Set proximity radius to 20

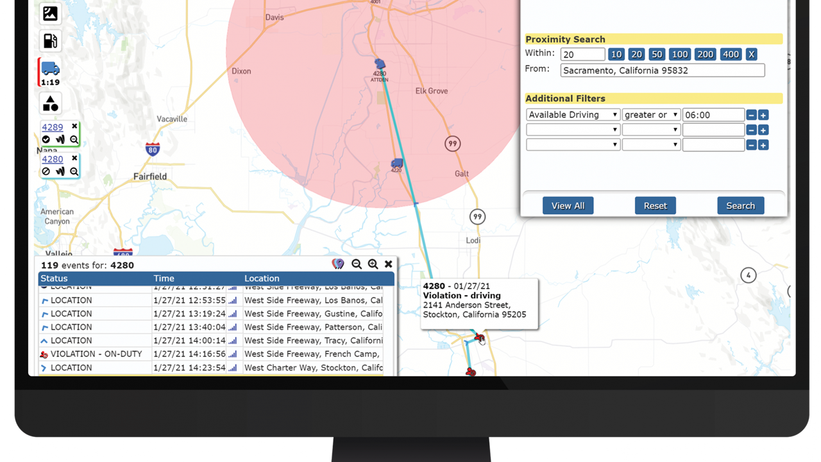[636, 55]
